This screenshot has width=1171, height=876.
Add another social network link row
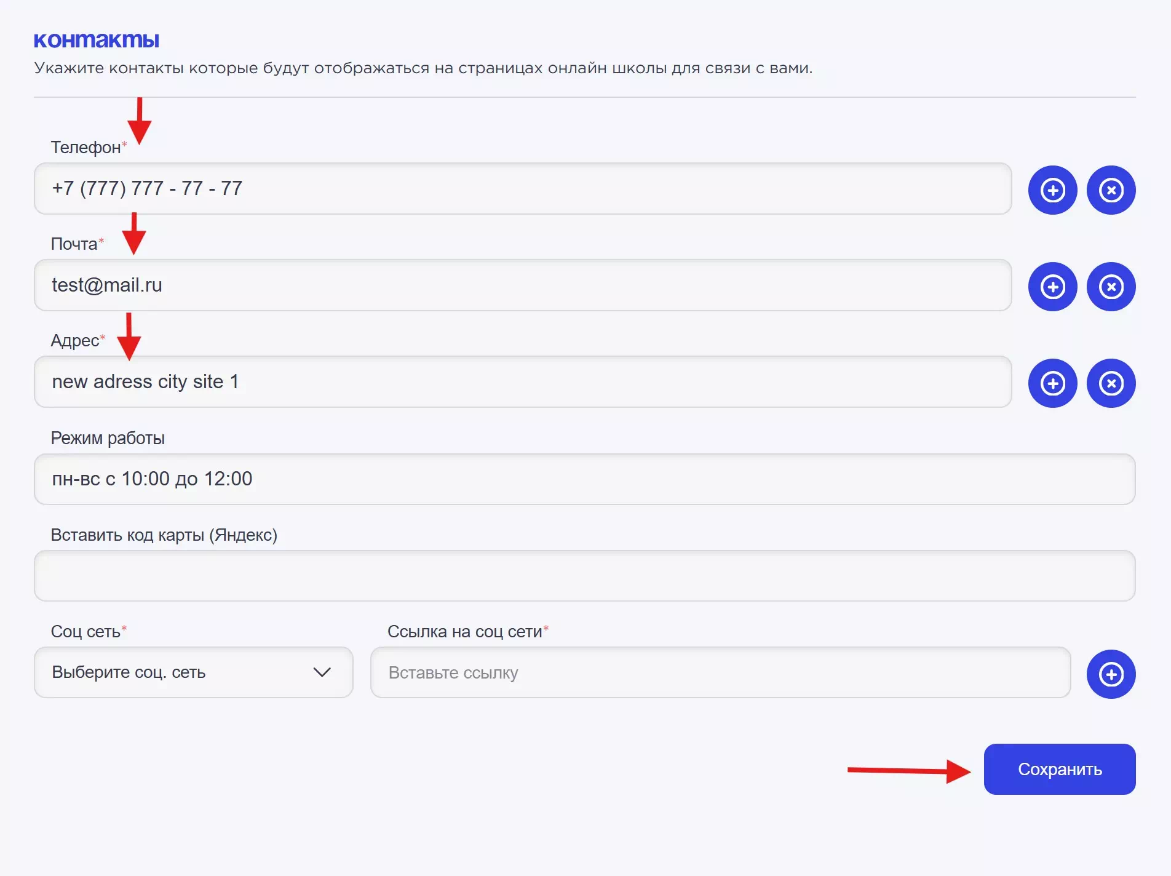tap(1111, 674)
